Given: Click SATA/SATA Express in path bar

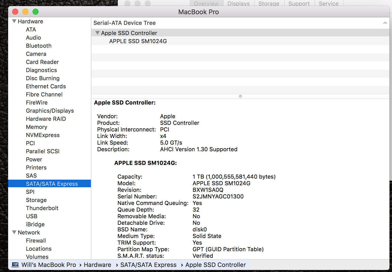Looking at the screenshot, I should click(149, 265).
